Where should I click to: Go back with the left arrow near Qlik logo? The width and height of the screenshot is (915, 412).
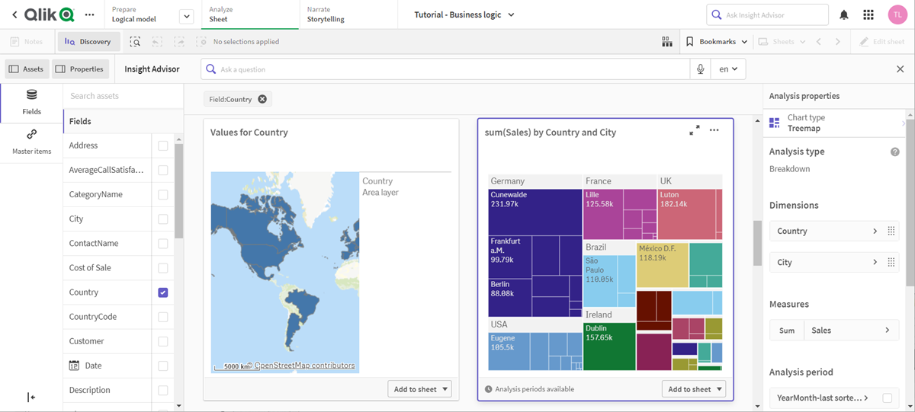pyautogui.click(x=14, y=14)
